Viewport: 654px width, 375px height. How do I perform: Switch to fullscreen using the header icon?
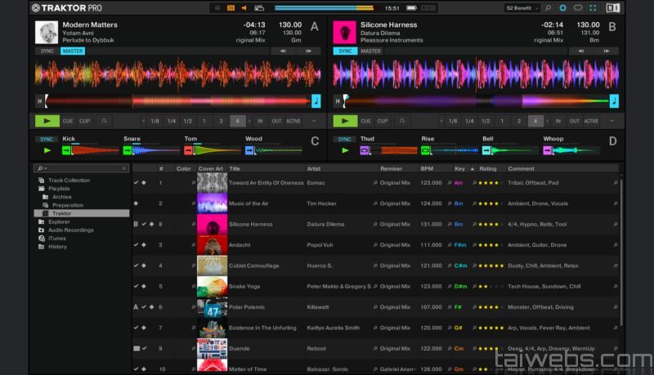593,8
